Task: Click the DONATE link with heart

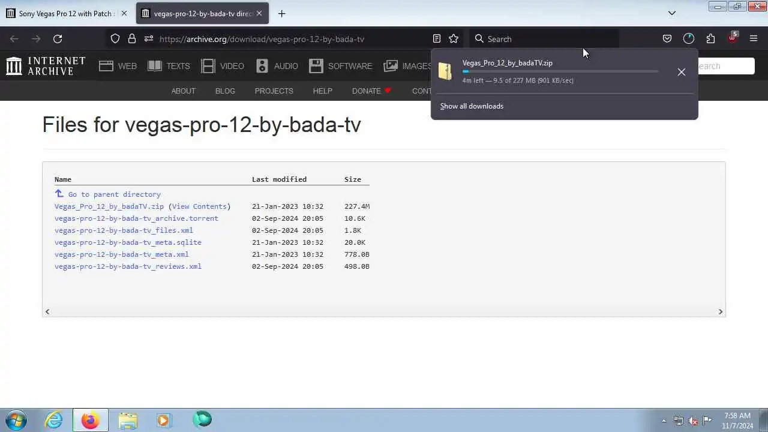Action: pos(371,91)
